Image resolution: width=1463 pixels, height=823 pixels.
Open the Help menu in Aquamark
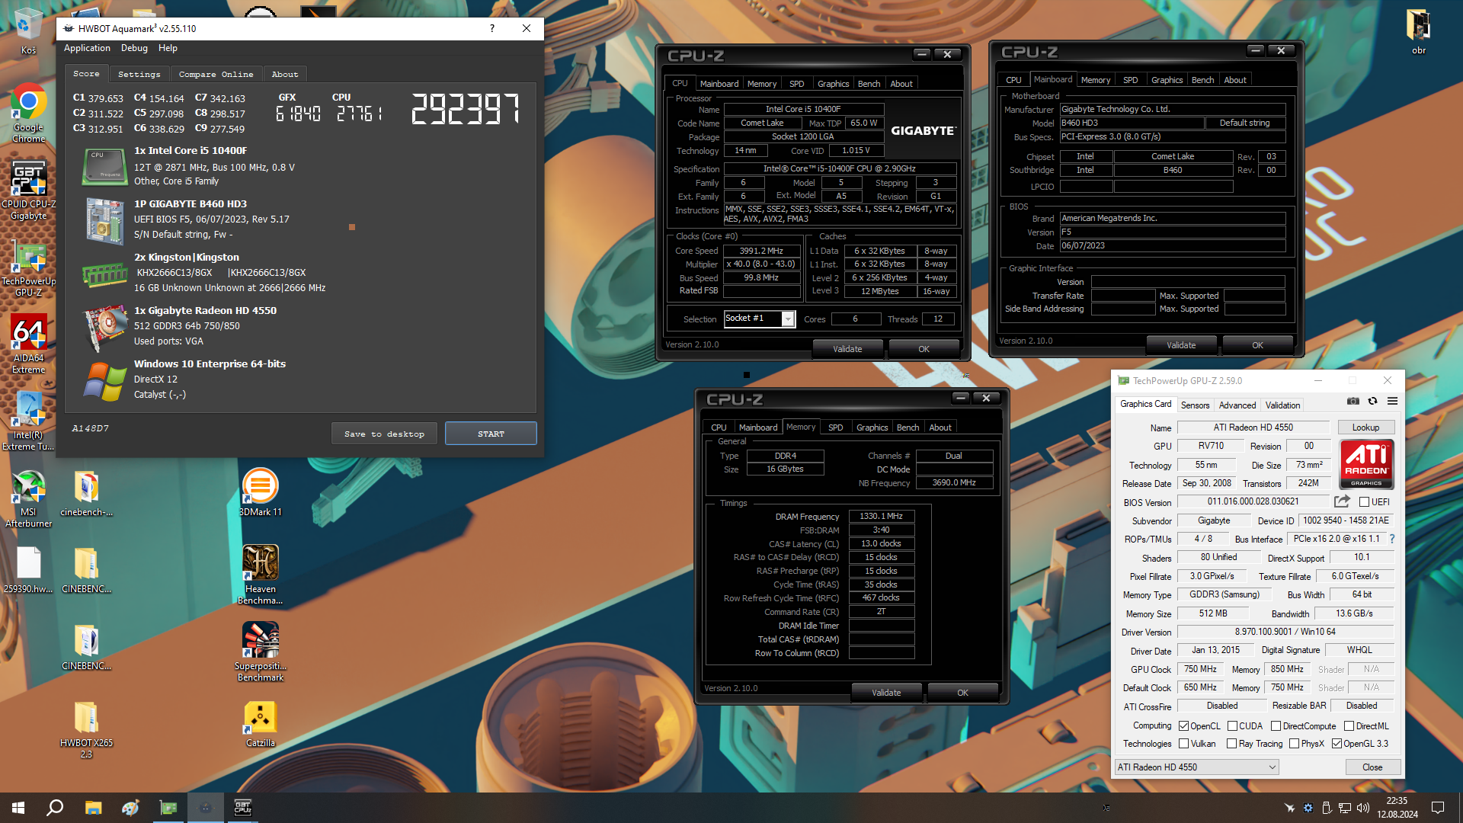click(x=168, y=48)
